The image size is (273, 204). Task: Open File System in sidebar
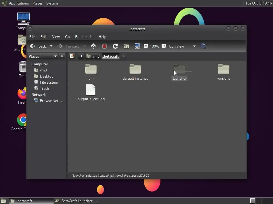(49, 82)
